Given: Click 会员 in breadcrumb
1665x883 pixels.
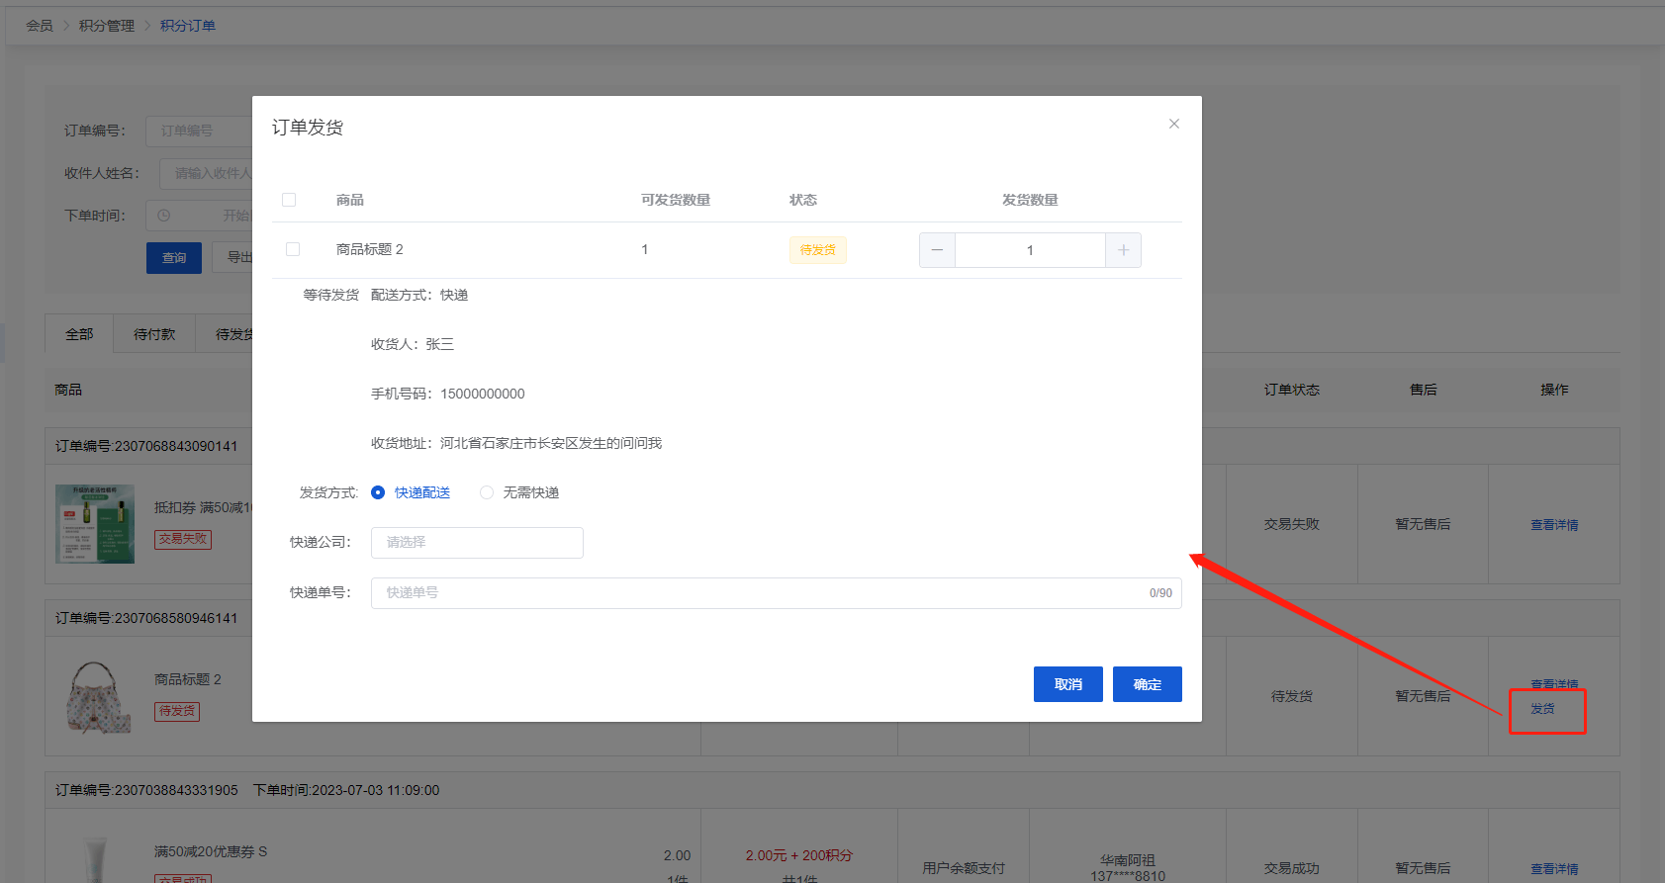Looking at the screenshot, I should (40, 26).
